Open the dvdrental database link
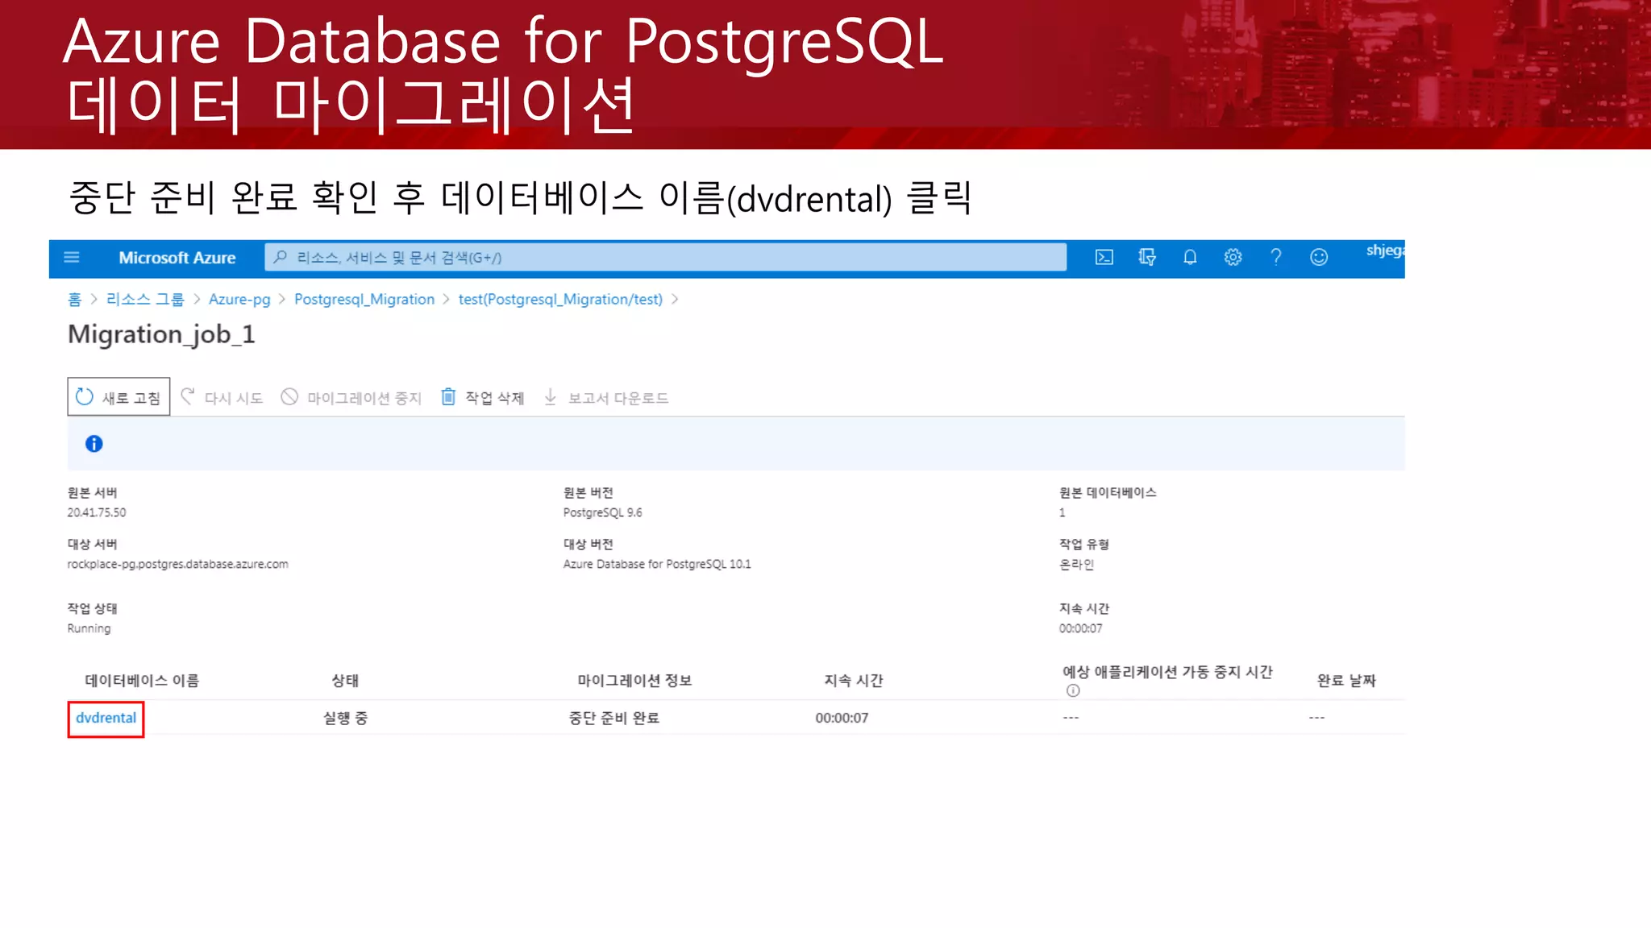 pos(106,718)
